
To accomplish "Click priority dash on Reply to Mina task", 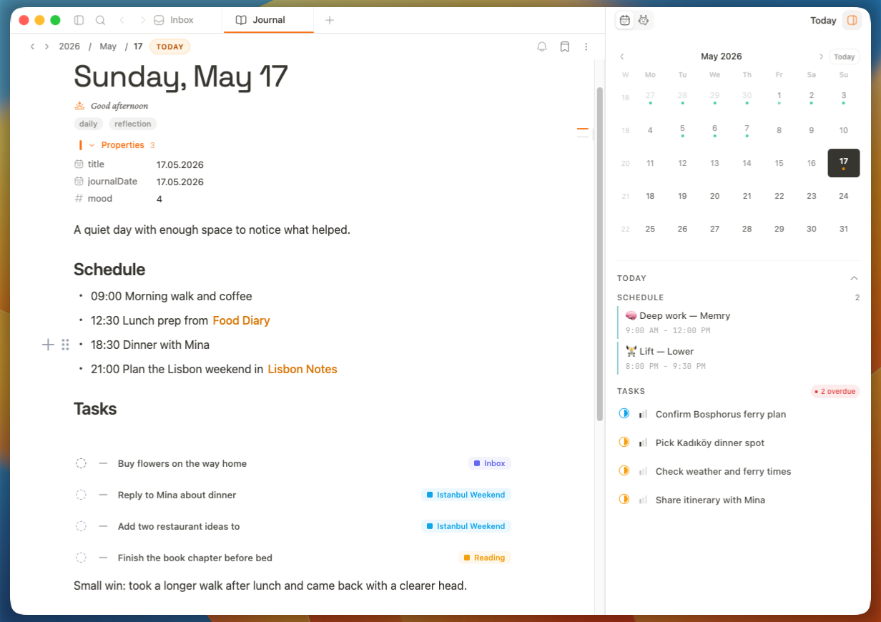I will pyautogui.click(x=103, y=495).
